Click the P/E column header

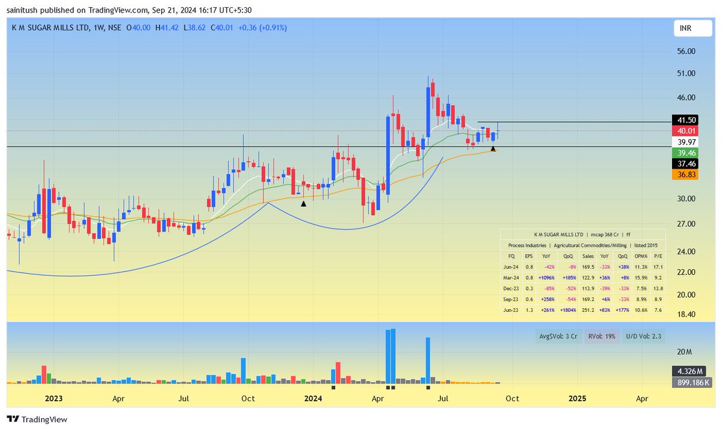[x=658, y=256]
